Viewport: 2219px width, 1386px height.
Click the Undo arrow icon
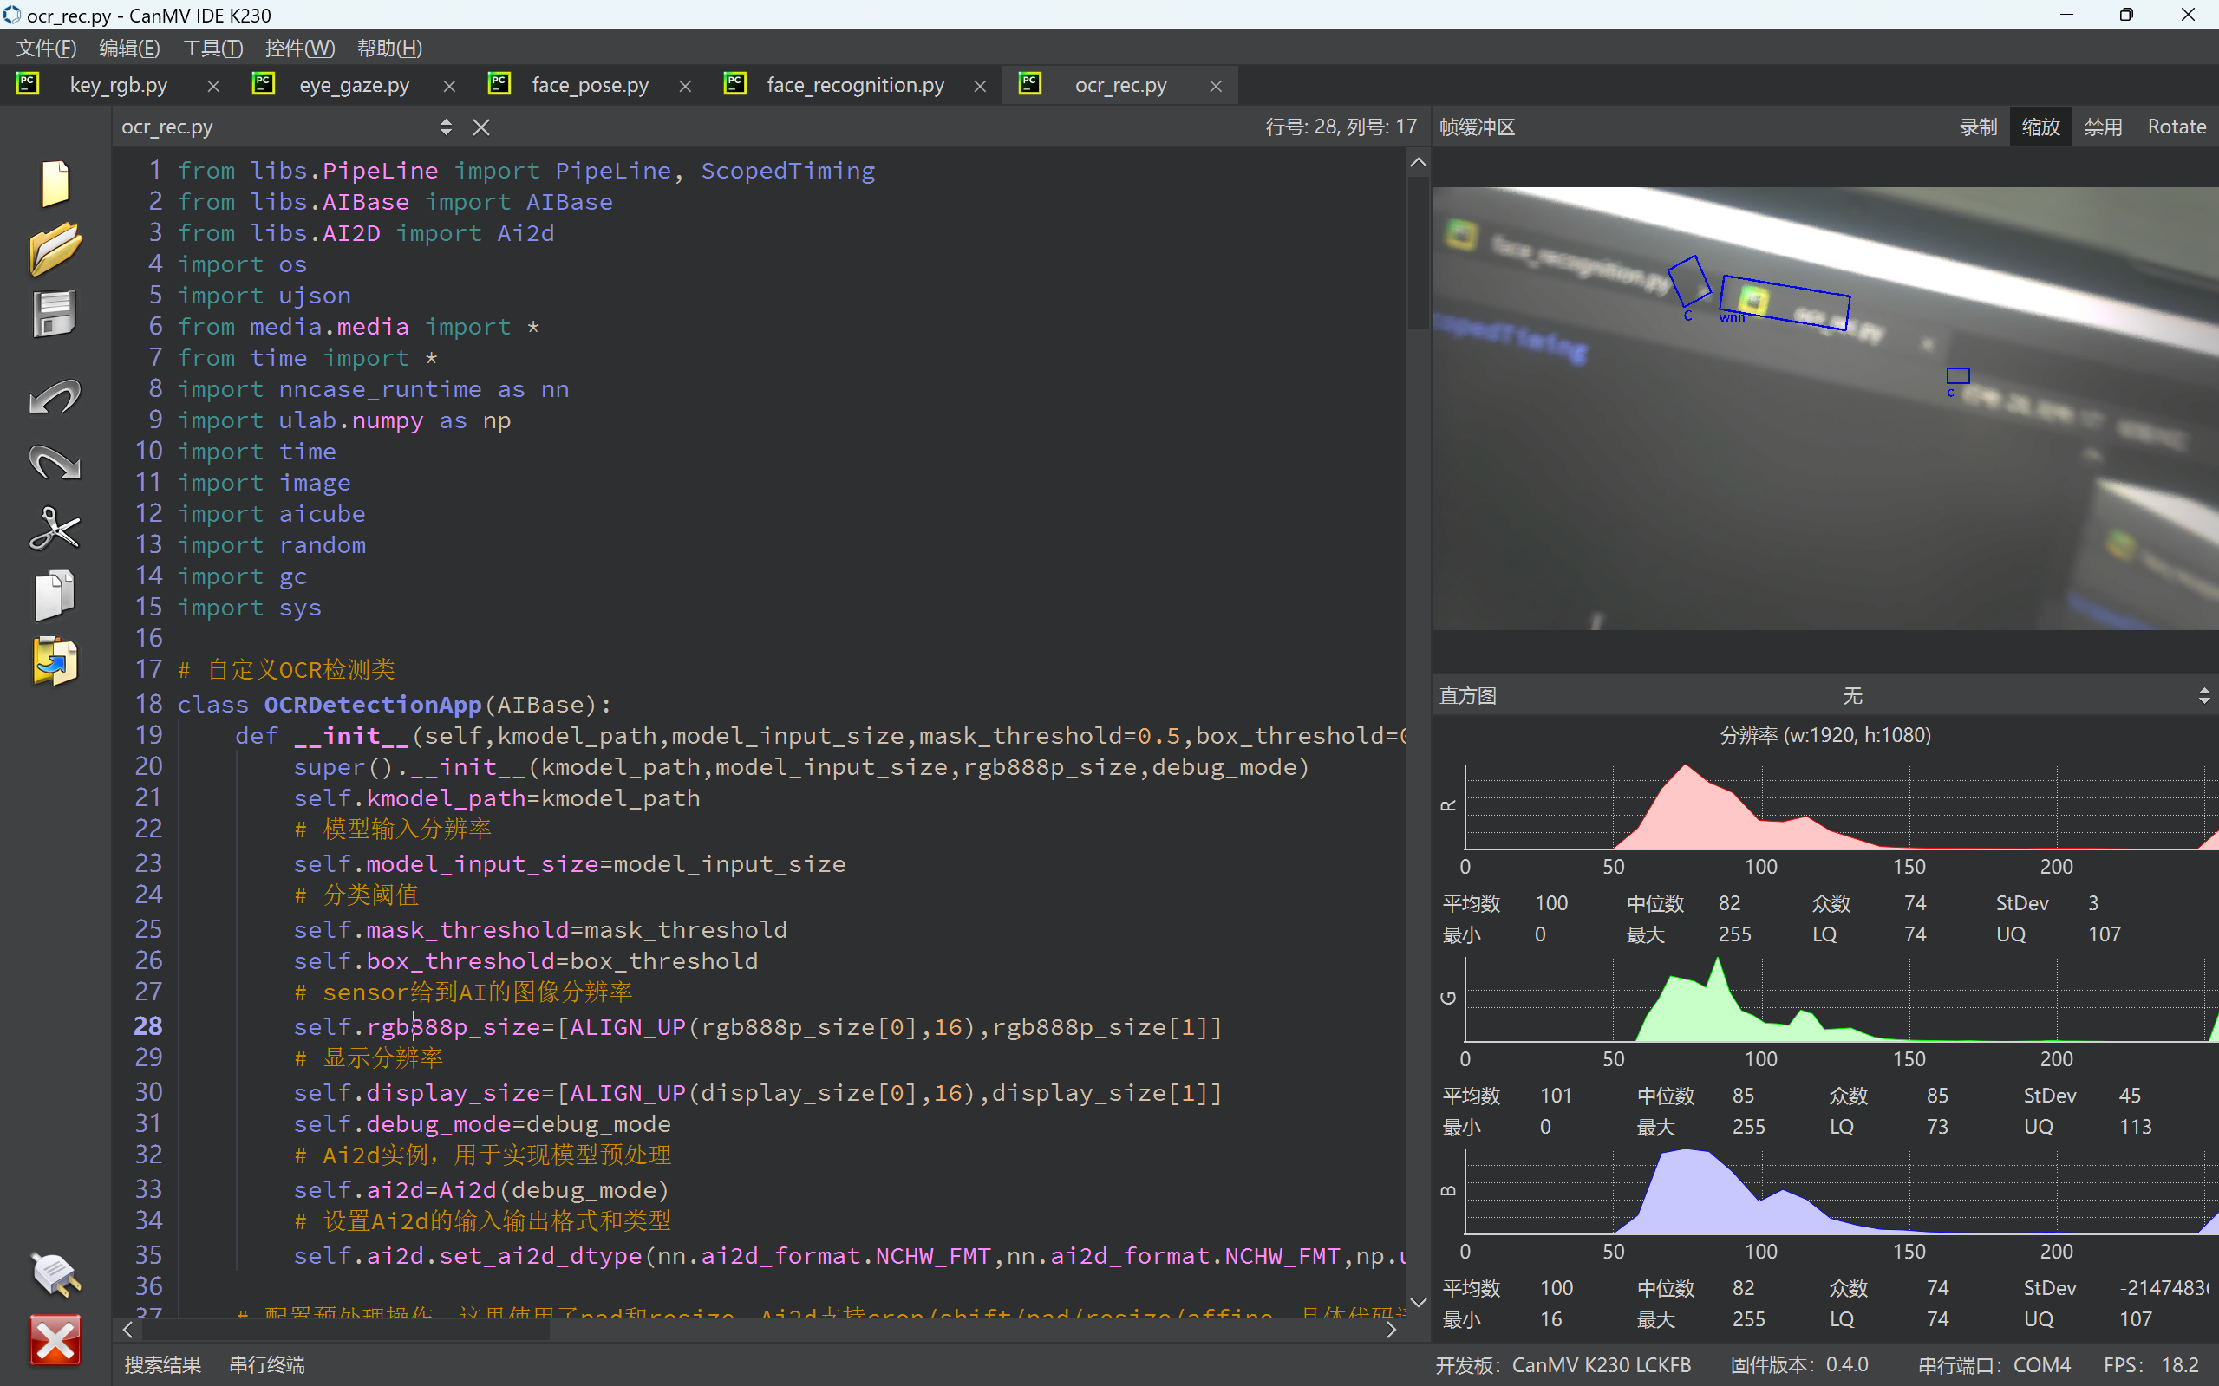point(55,398)
